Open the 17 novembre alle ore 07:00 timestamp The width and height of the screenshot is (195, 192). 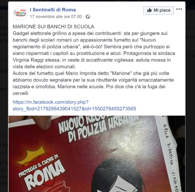pos(56,16)
